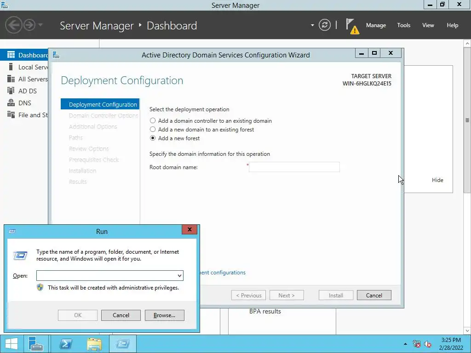The image size is (471, 353).
Task: Click the Server Manager vertical scrollbar thumb
Action: 467,120
